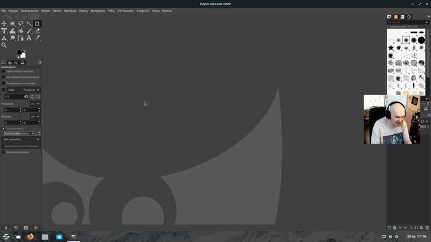The width and height of the screenshot is (431, 242).
Task: Restore tool preset icon at panel bottom
Action: click(x=15, y=228)
